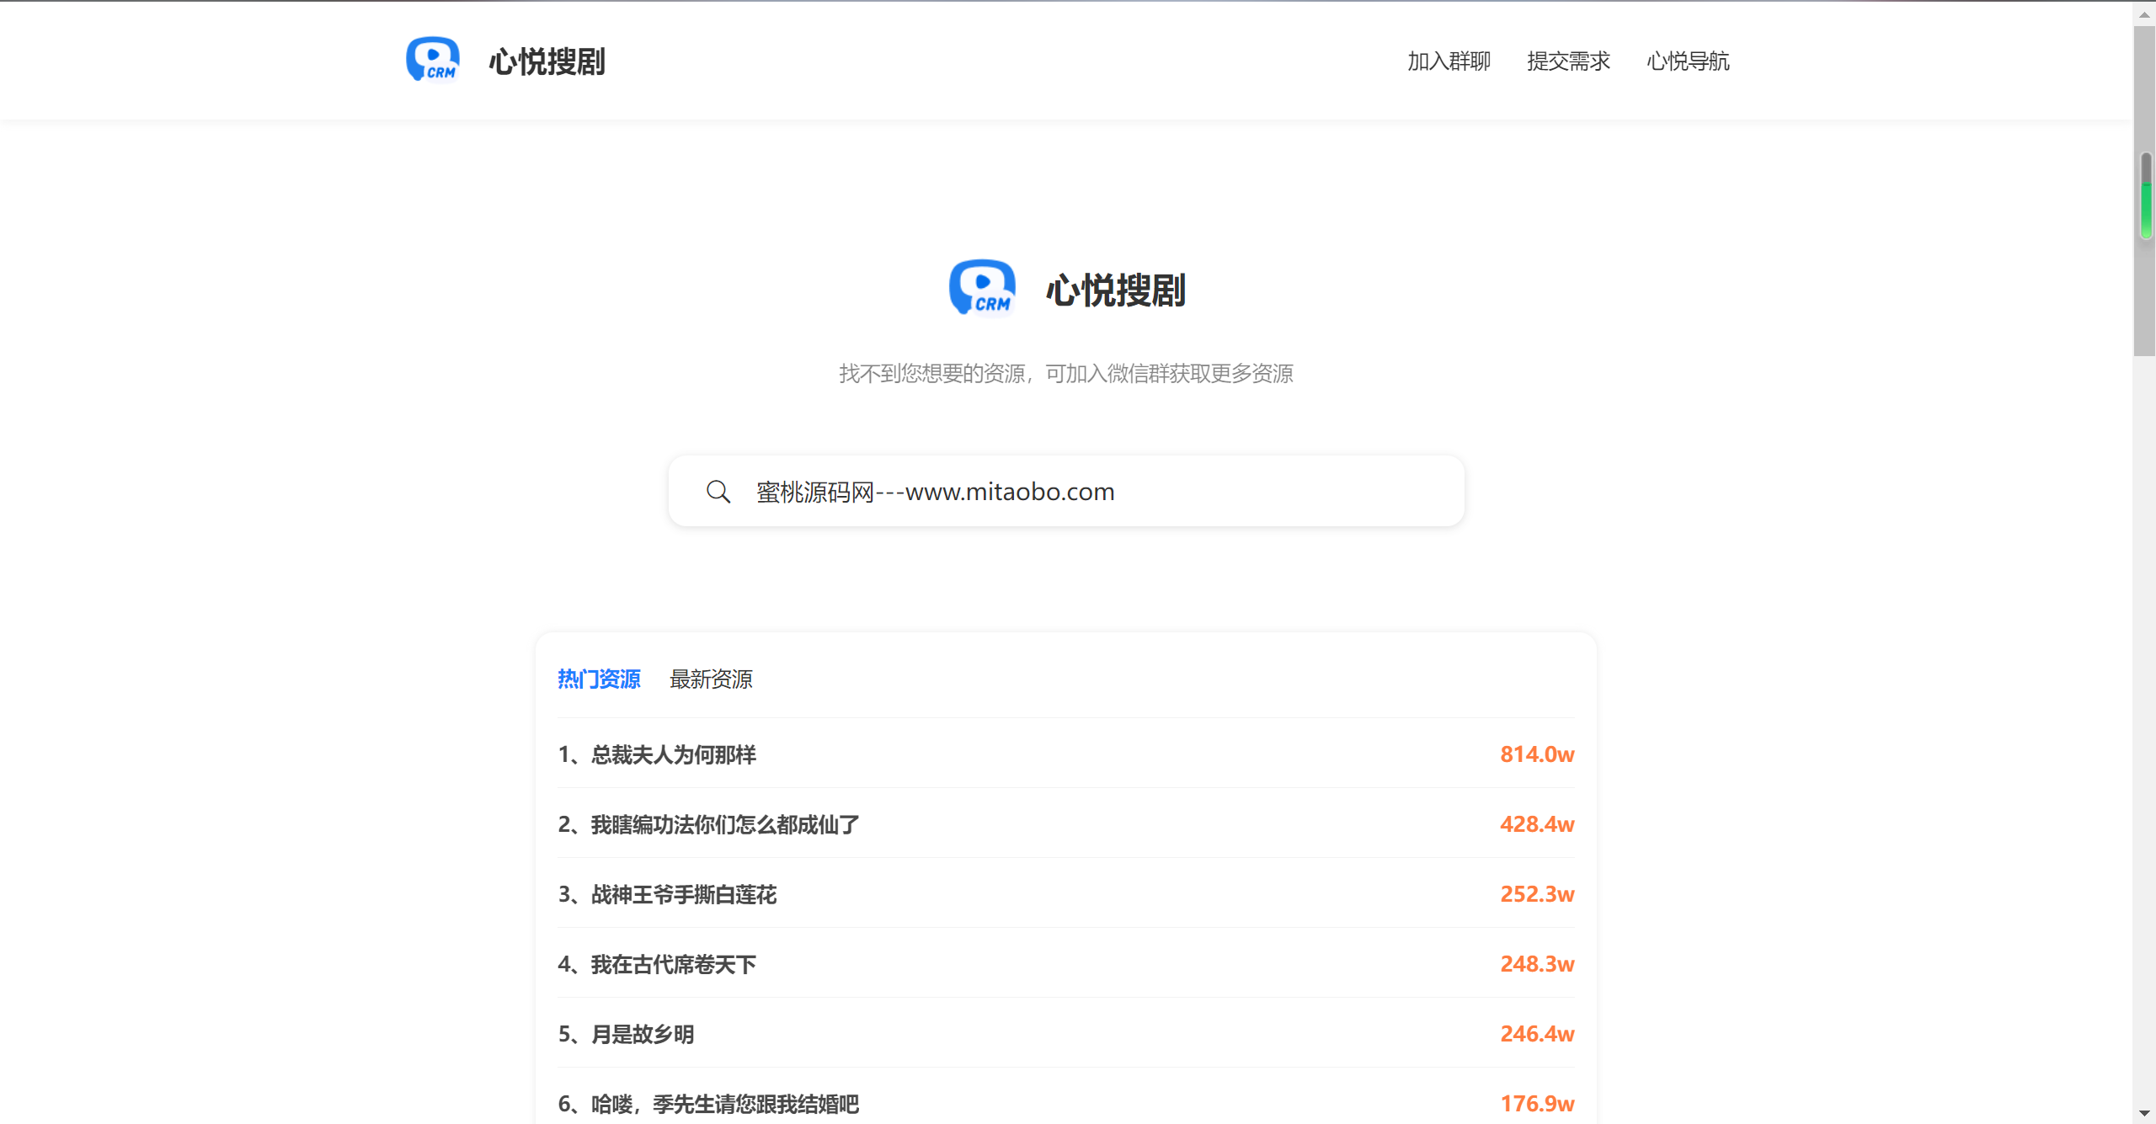Viewport: 2156px width, 1124px height.
Task: Click the 252.3w view count
Action: pos(1537,894)
